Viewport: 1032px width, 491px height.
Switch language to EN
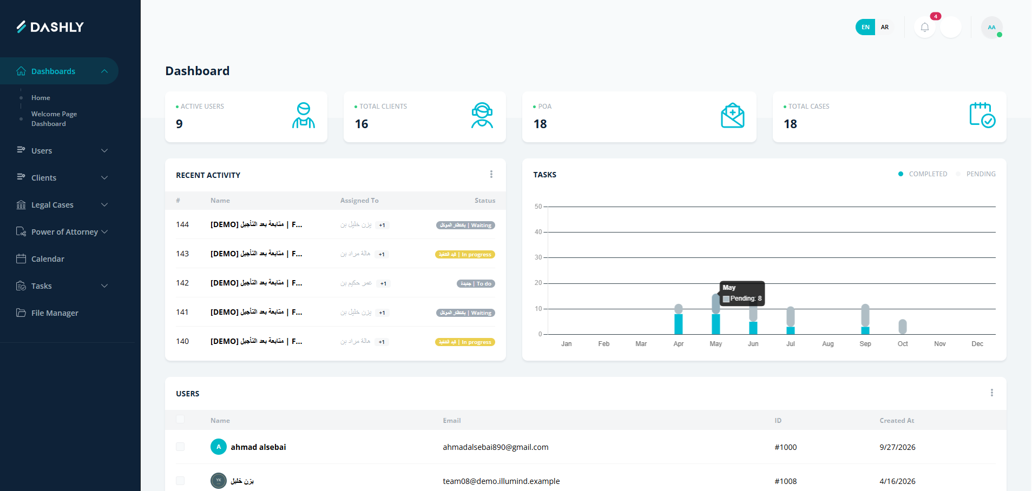[x=865, y=27]
